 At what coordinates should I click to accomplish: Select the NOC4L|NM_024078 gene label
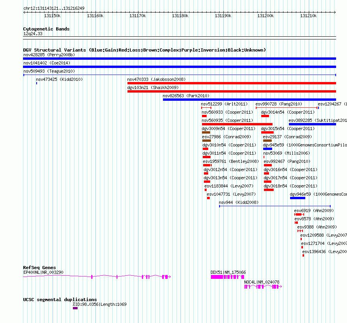262,282
